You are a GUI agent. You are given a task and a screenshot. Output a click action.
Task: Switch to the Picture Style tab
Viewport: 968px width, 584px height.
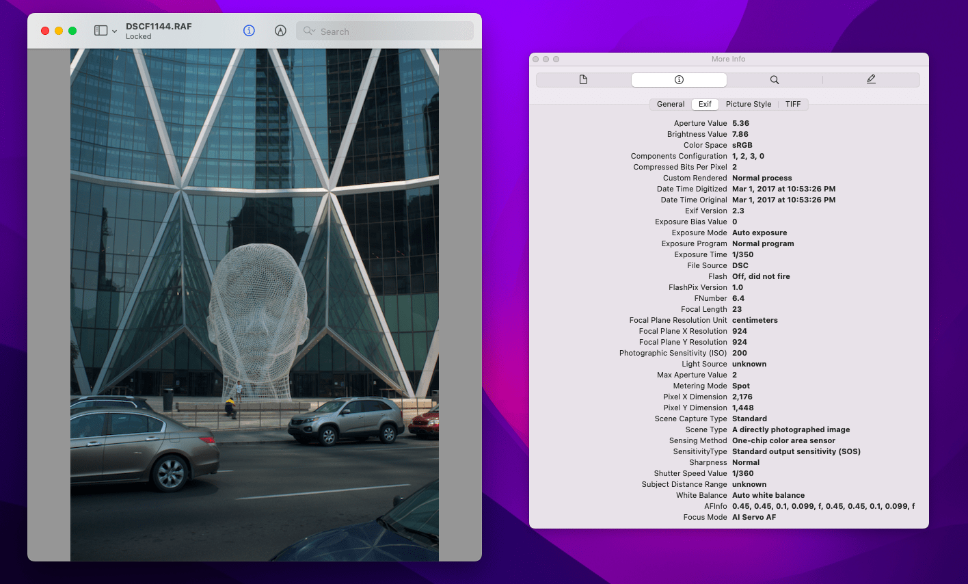749,104
